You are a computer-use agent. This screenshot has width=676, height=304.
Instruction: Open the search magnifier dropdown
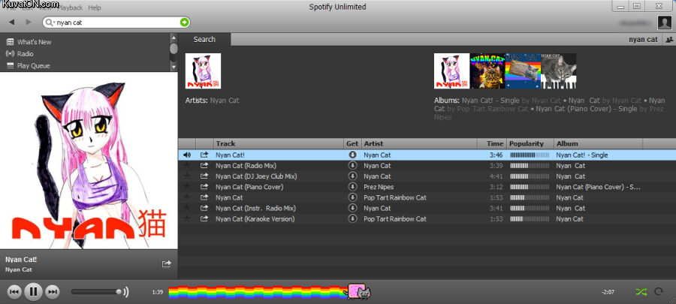coord(50,23)
